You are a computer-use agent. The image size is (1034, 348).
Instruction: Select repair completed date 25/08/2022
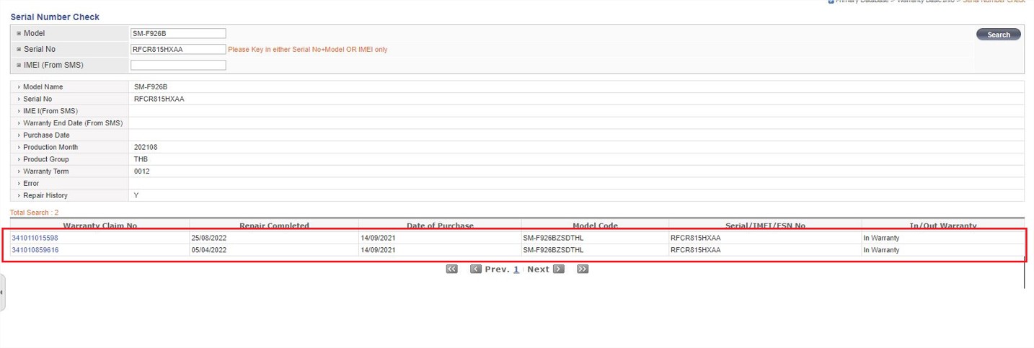pyautogui.click(x=209, y=238)
